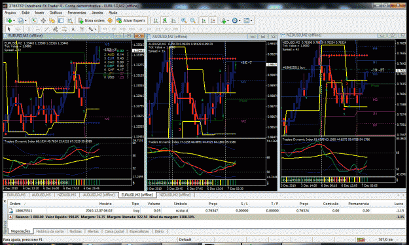Select the horizontal line drawing tool
409x245 pixels.
coord(38,29)
